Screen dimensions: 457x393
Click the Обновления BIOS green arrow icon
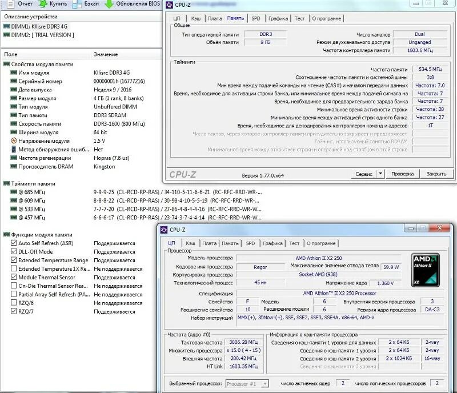pos(109,4)
